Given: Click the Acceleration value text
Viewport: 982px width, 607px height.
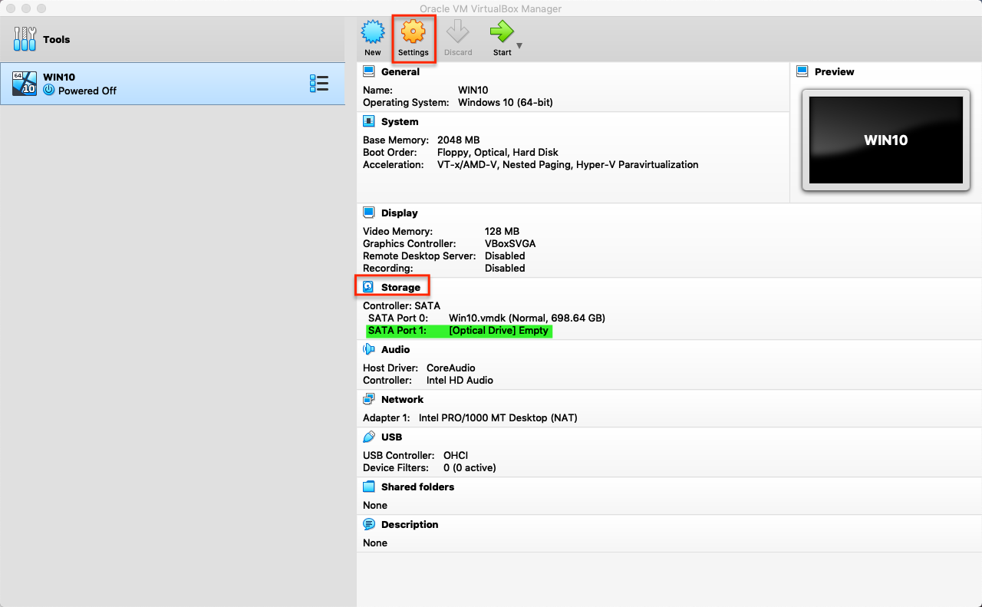Looking at the screenshot, I should [x=568, y=164].
